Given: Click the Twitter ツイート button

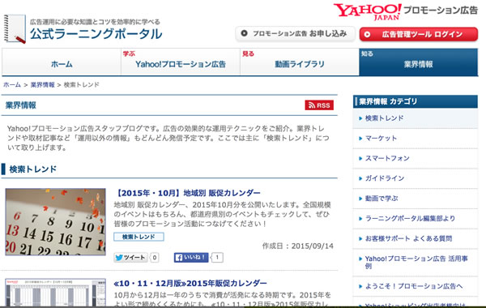Looking at the screenshot, I should (130, 258).
